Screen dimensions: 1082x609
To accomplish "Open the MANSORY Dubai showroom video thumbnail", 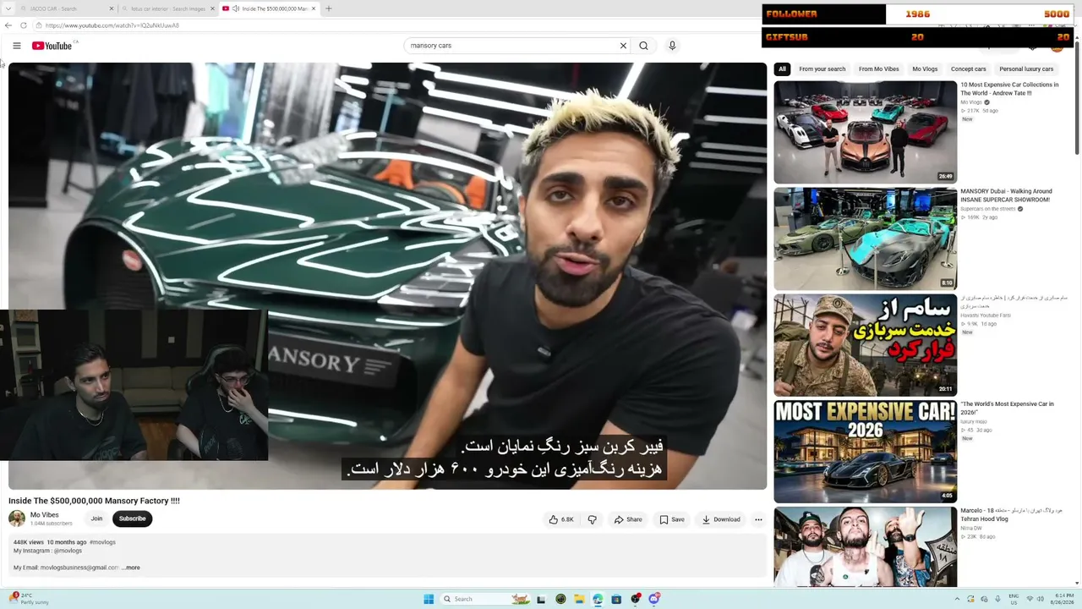I will [x=865, y=239].
